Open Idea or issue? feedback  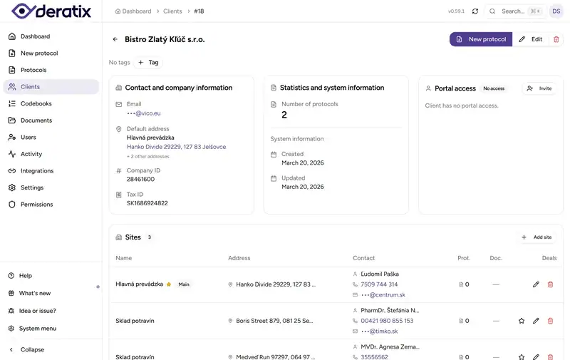tap(51, 311)
